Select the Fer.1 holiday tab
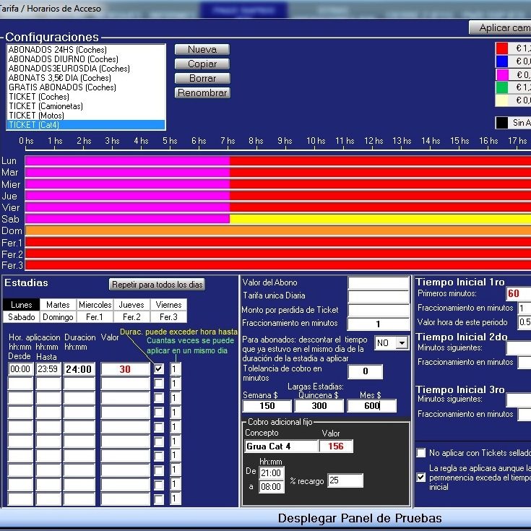The width and height of the screenshot is (531, 531). tap(95, 317)
